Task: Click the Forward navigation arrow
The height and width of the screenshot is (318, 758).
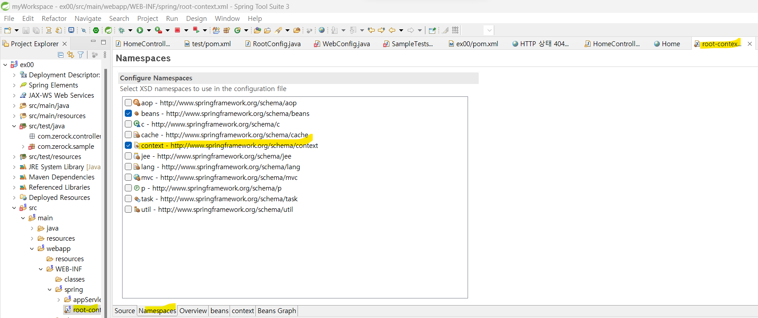Action: pos(411,30)
